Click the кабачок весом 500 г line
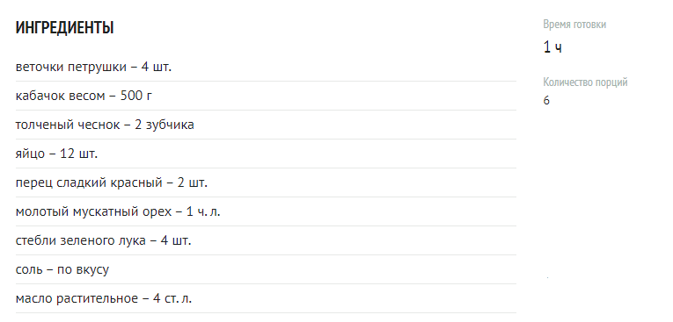Viewport: 673px width, 322px height. pyautogui.click(x=266, y=96)
